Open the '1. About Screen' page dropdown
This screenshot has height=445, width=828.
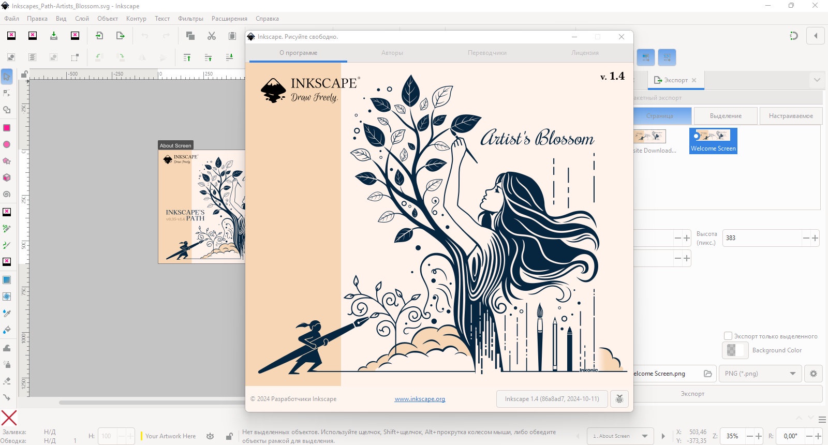click(x=620, y=436)
